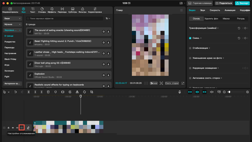Click the pencil edit icon on track

pyautogui.click(x=28, y=128)
